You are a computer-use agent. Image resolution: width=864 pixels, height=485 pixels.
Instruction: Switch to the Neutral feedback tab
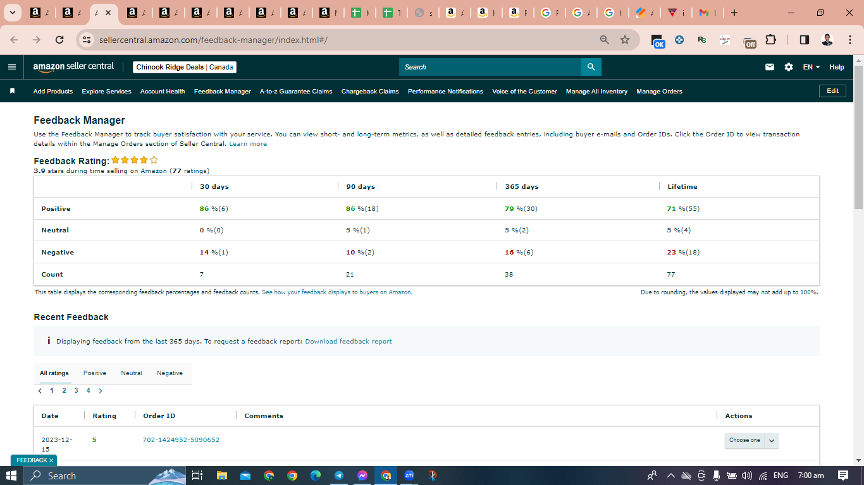pyautogui.click(x=132, y=373)
